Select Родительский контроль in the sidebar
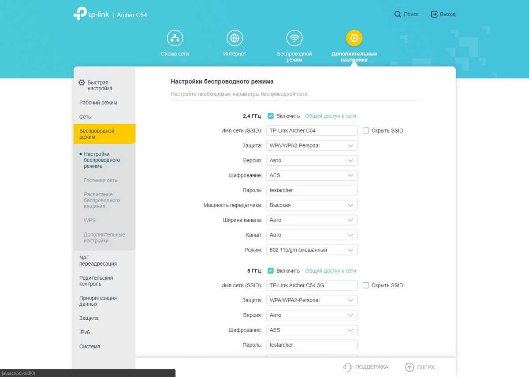The width and height of the screenshot is (529, 377). tap(96, 281)
